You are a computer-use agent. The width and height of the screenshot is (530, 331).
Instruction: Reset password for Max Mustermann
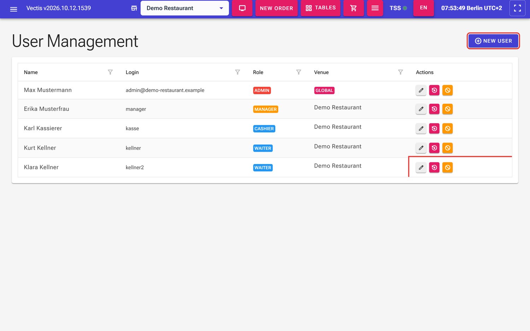point(434,90)
